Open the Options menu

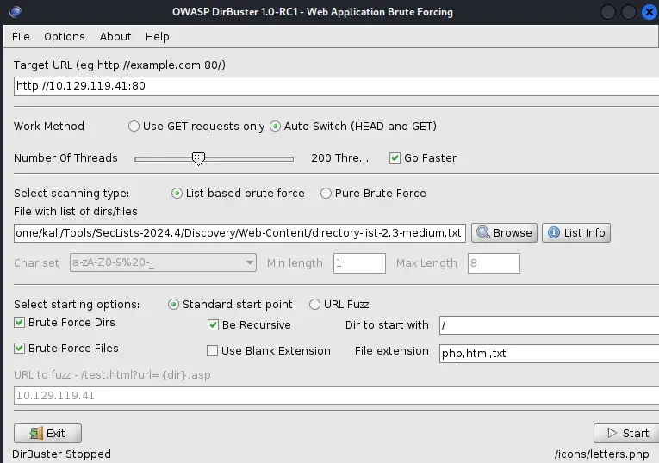(x=65, y=36)
